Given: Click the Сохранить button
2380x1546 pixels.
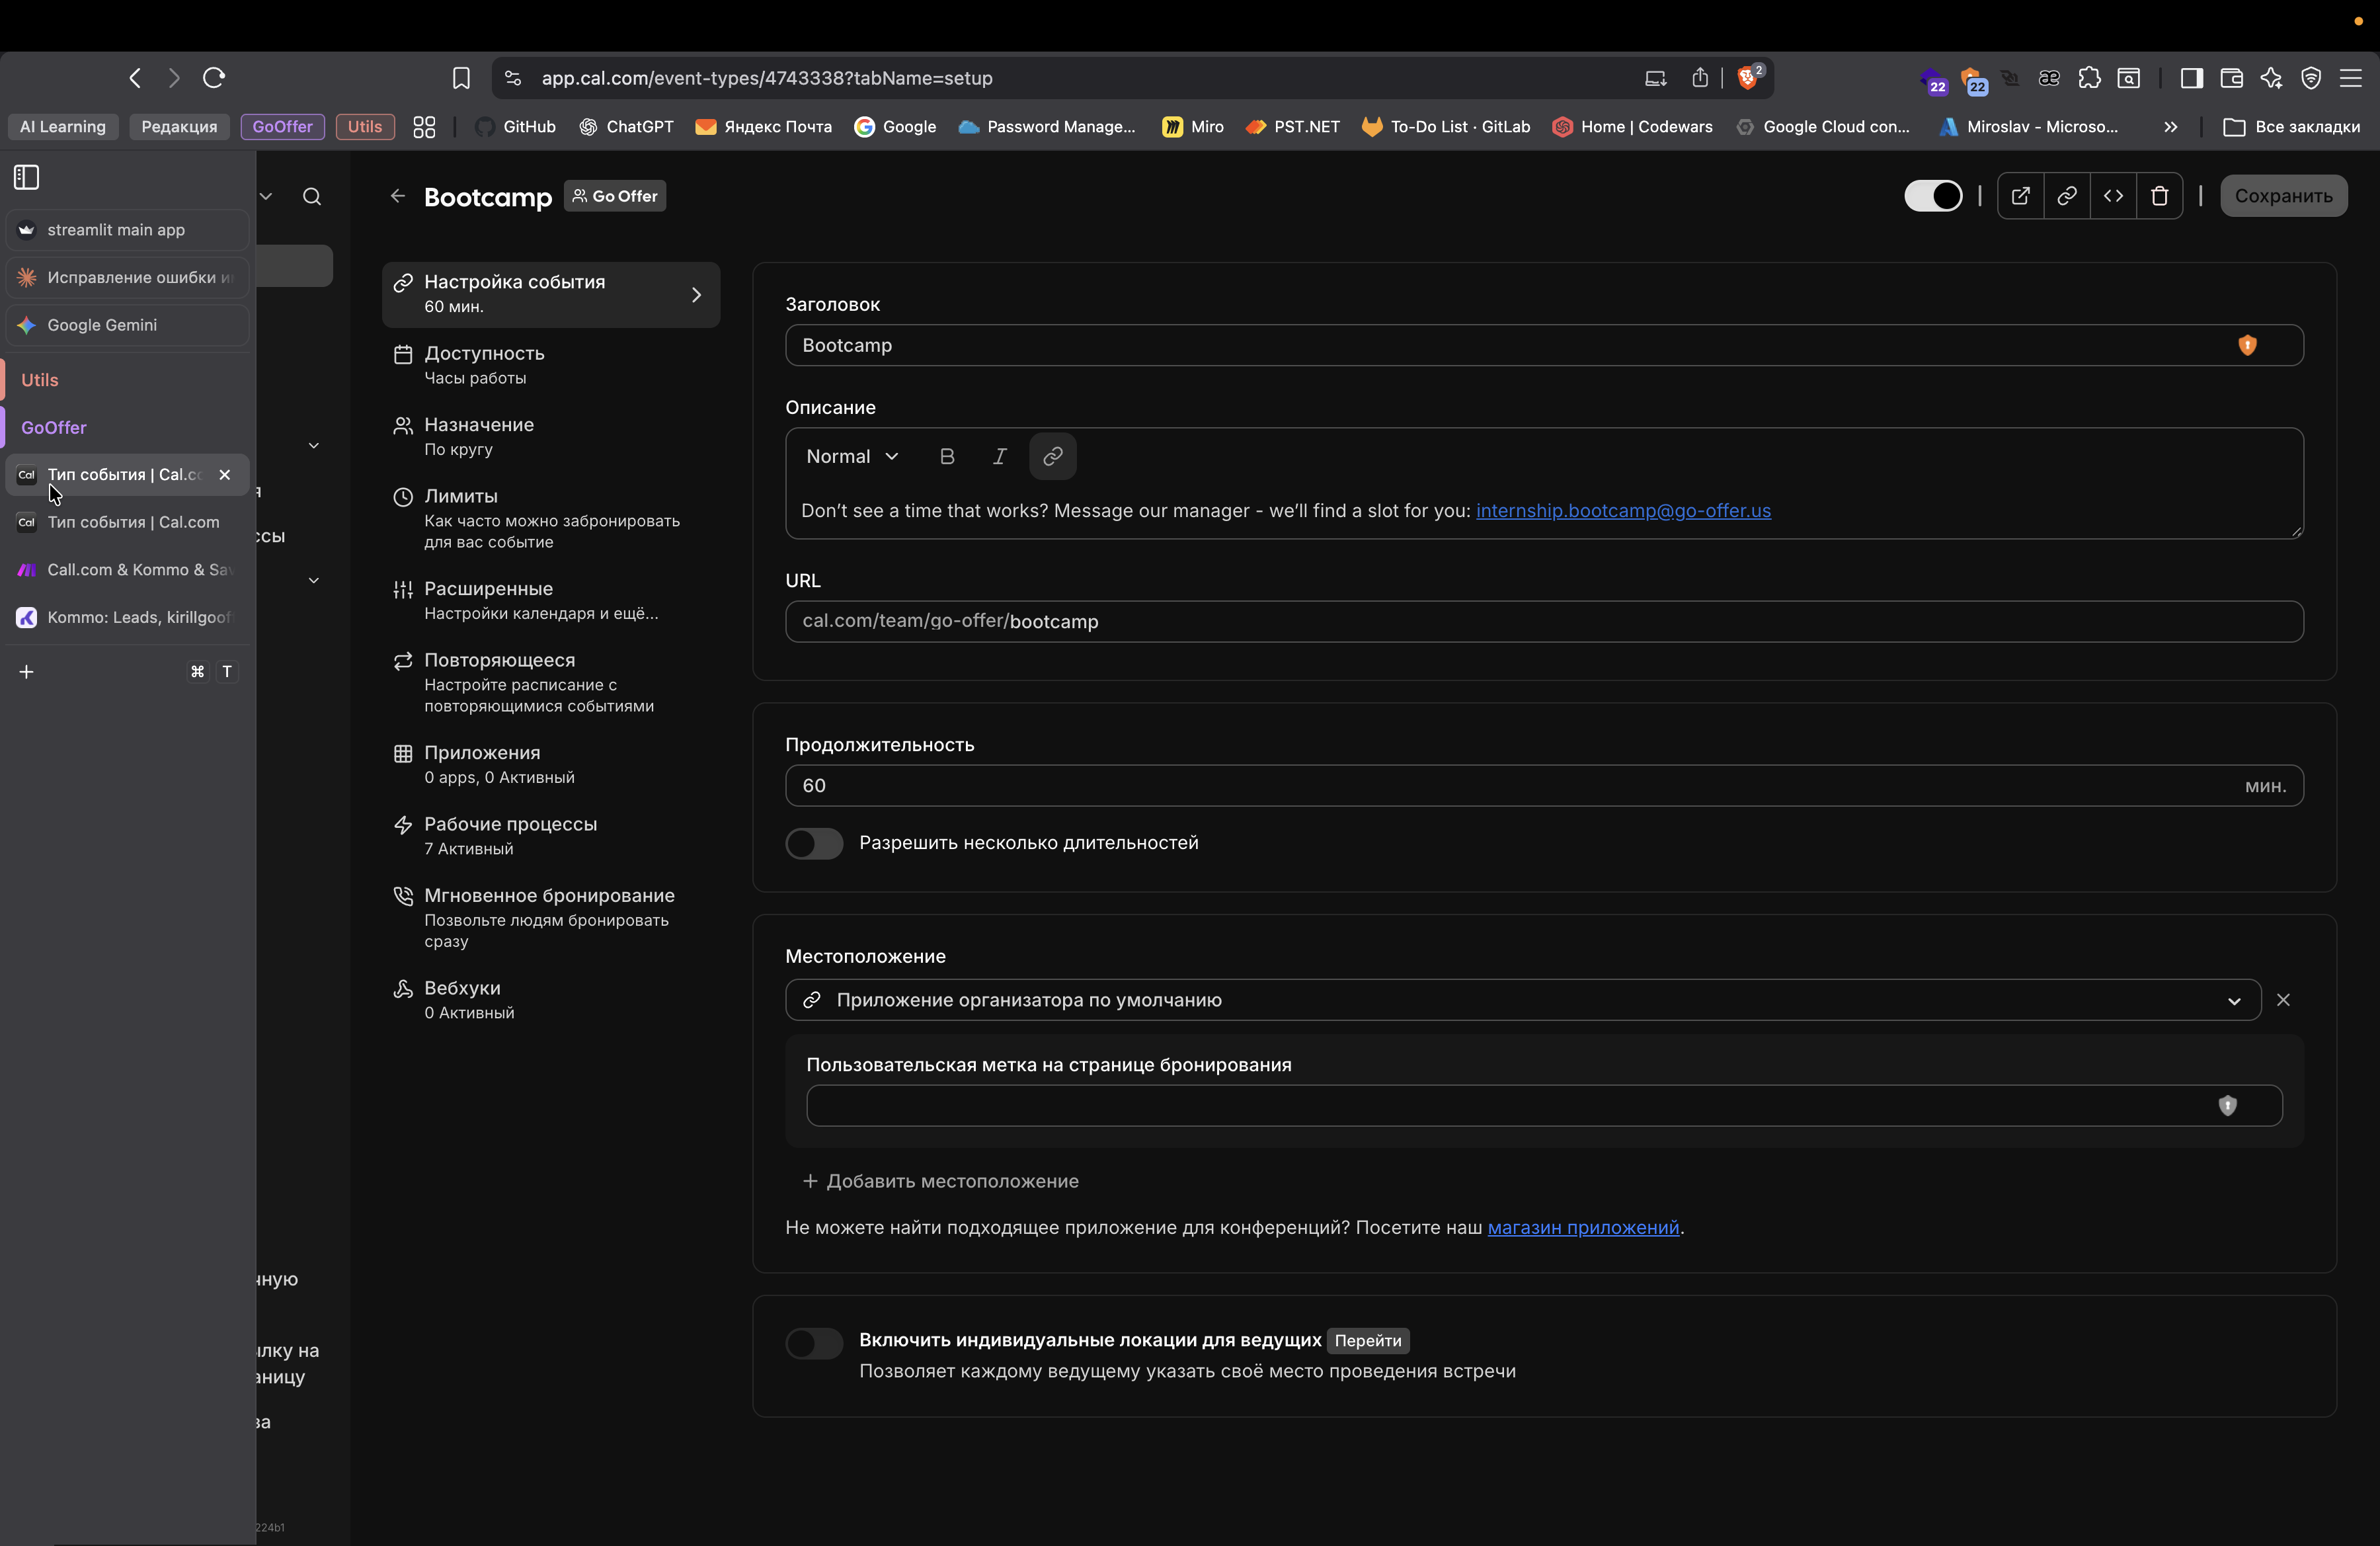Looking at the screenshot, I should (2283, 196).
